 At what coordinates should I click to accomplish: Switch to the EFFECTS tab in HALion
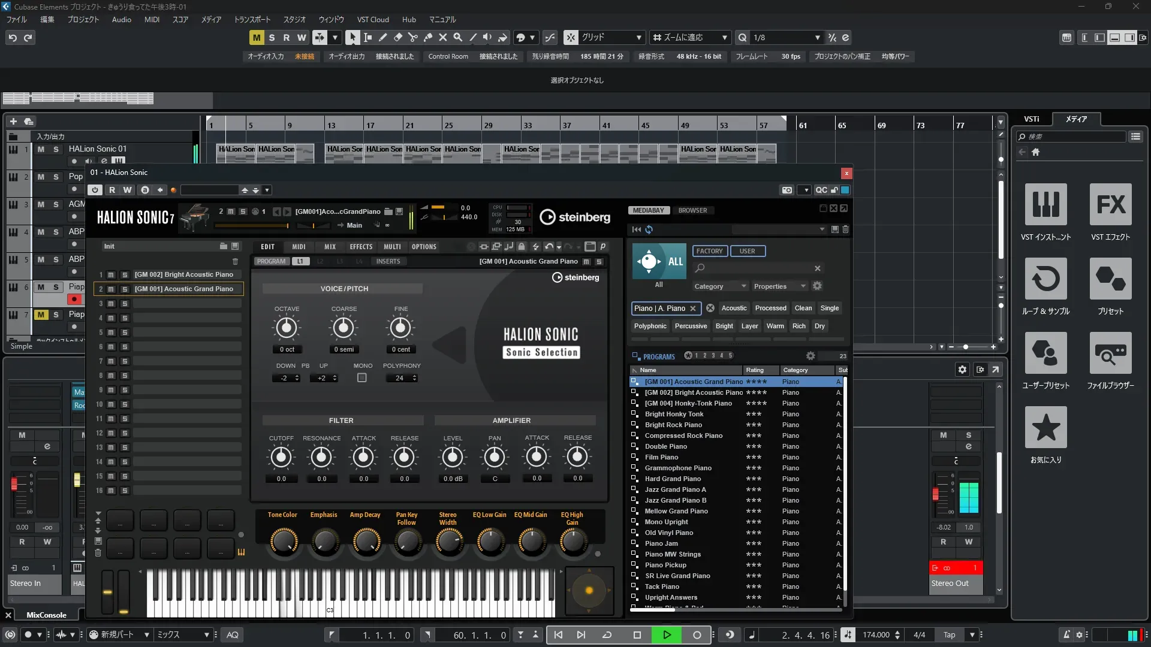pos(361,247)
